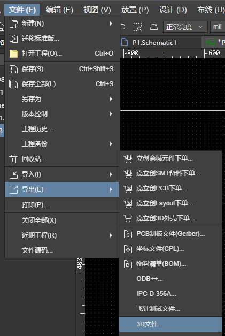Screen dimensions: 225x336
Task: Click the dashed-box zoom selection toolbar icon
Action: [x=137, y=27]
